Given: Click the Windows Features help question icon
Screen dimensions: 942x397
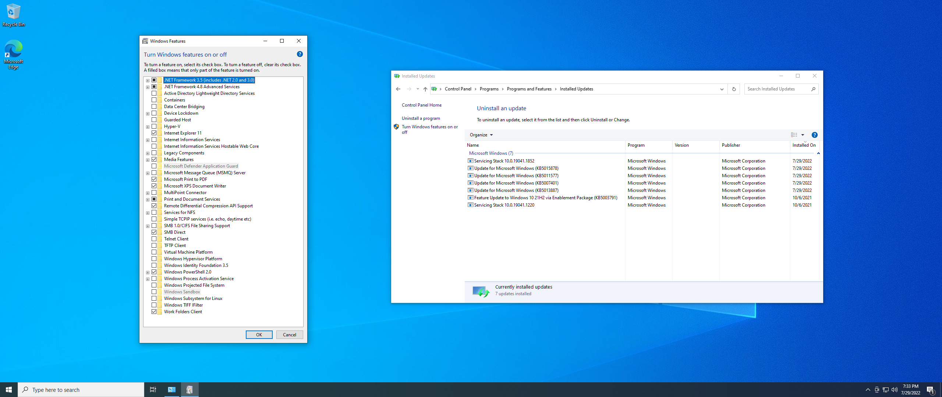Looking at the screenshot, I should [300, 54].
